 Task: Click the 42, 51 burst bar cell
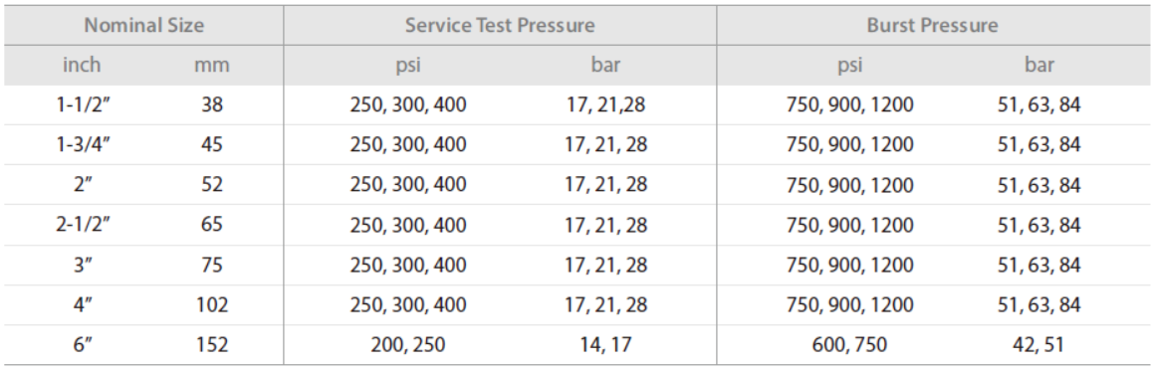point(1039,344)
